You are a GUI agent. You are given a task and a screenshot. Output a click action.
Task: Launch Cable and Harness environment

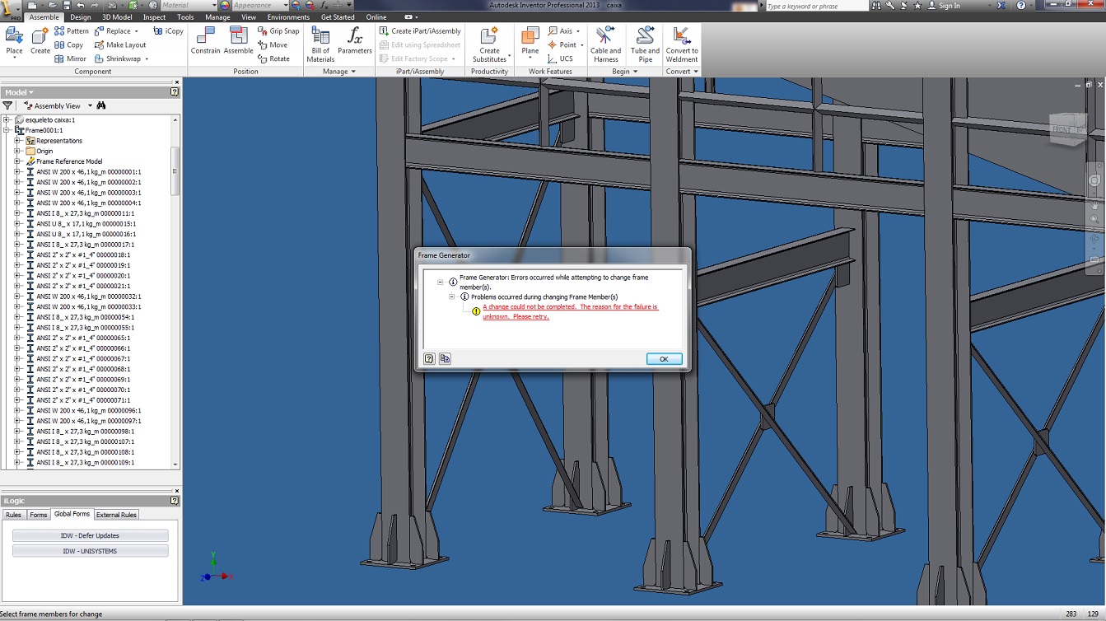[605, 44]
